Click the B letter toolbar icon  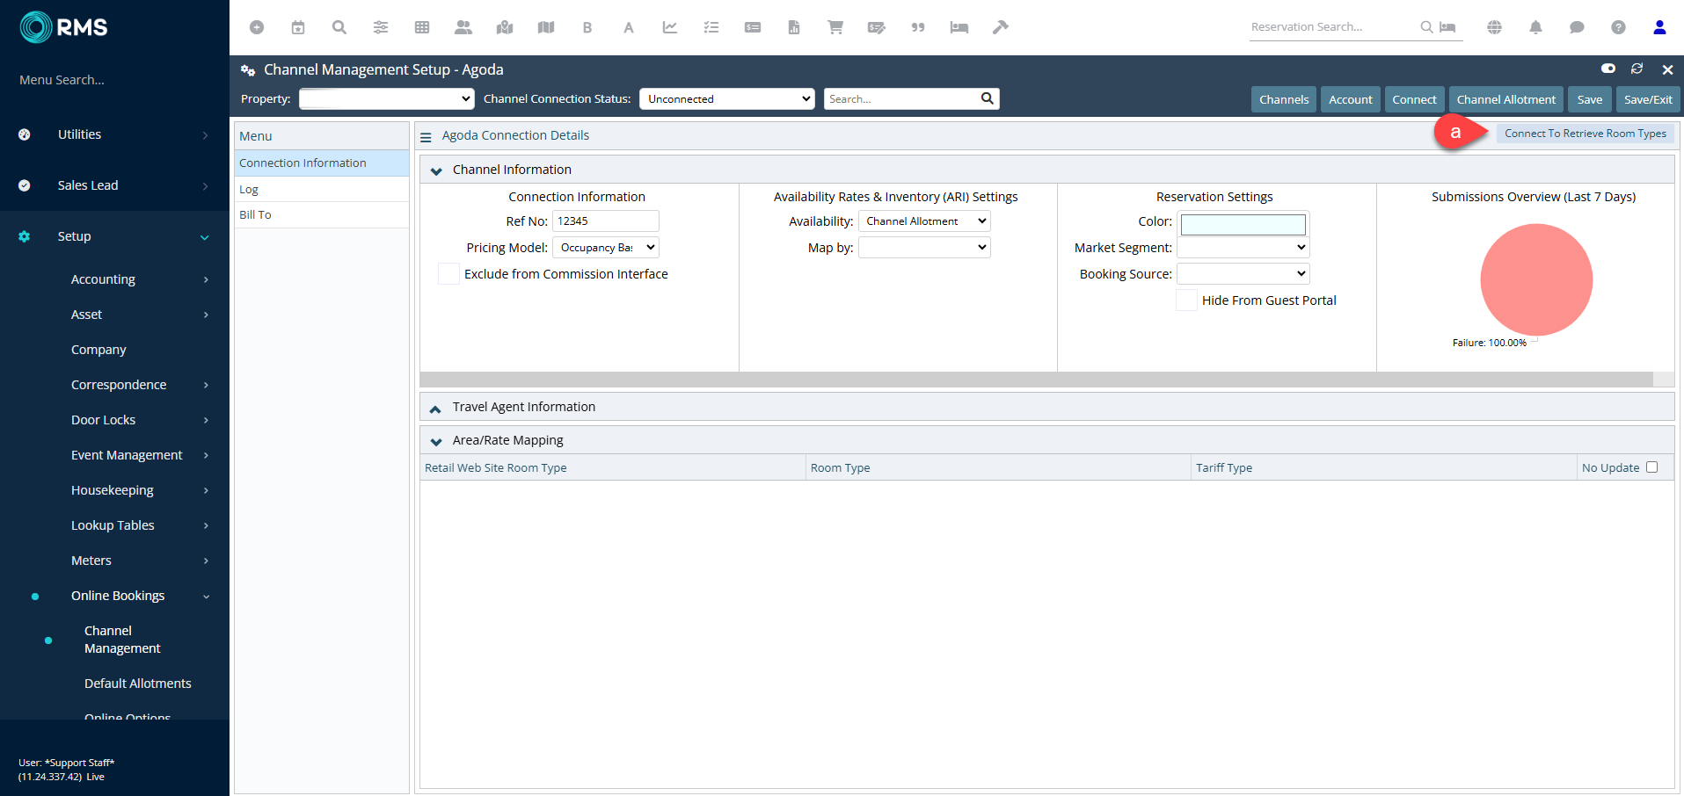coord(587,27)
